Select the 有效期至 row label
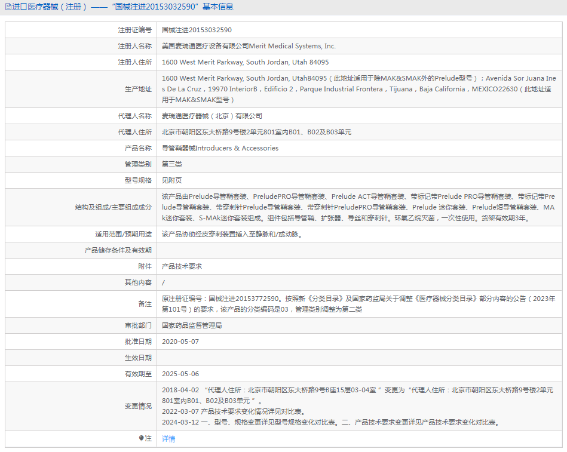The height and width of the screenshot is (452, 567). tap(138, 374)
